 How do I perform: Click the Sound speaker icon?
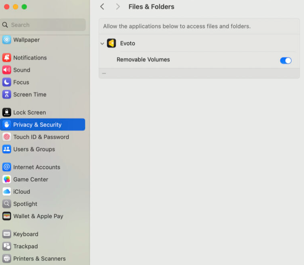7,70
